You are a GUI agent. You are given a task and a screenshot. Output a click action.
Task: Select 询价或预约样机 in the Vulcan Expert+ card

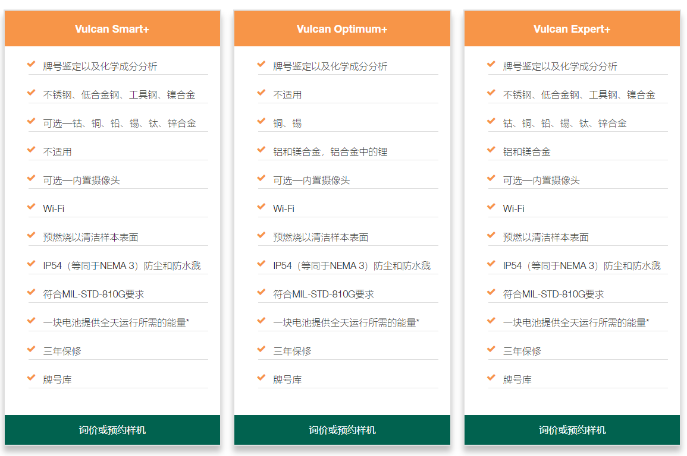[572, 430]
